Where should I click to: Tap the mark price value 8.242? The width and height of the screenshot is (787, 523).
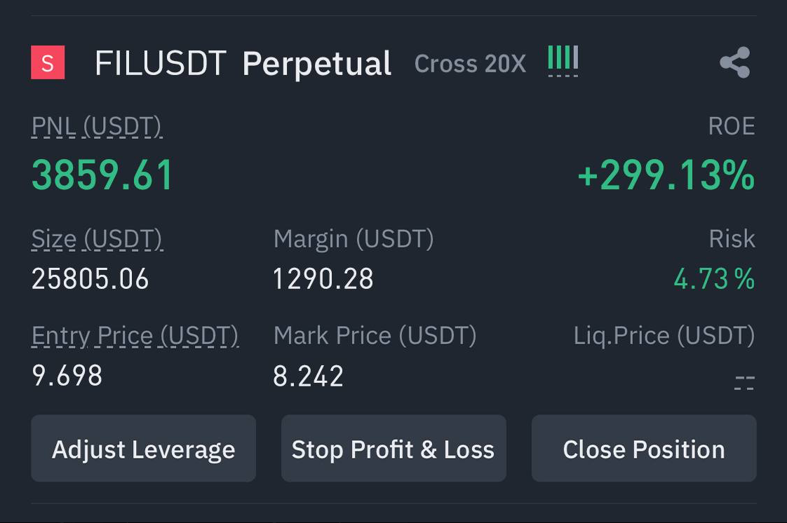309,376
